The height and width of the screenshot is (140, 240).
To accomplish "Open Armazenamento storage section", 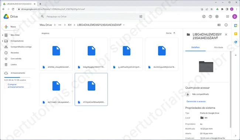I will point(18,73).
